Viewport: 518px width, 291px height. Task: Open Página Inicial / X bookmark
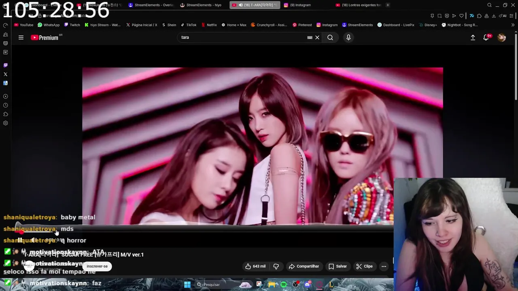(x=142, y=25)
